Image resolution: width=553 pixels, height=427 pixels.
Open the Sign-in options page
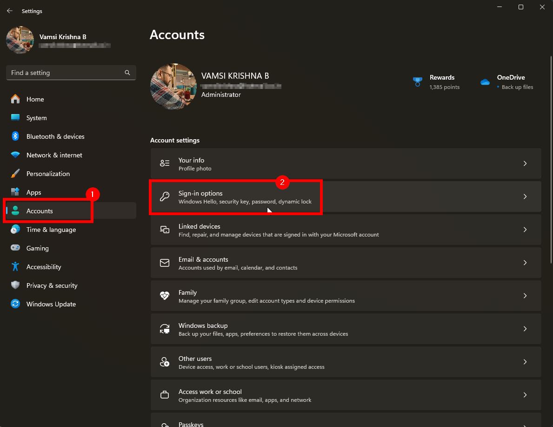tap(346, 197)
